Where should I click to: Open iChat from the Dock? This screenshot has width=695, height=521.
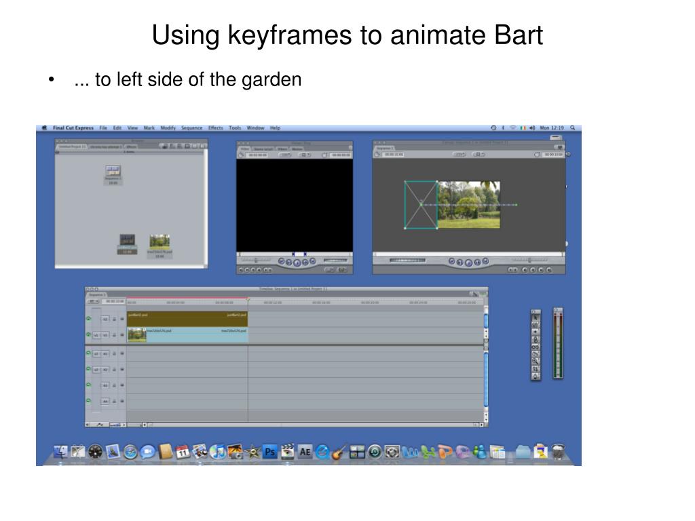tap(147, 452)
